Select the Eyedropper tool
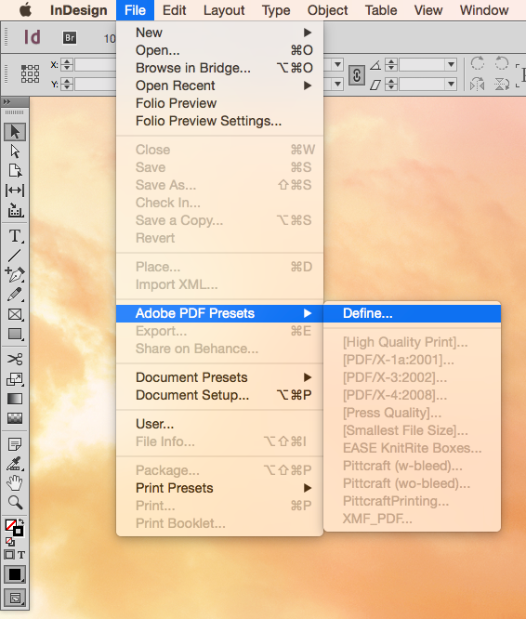 pyautogui.click(x=15, y=464)
